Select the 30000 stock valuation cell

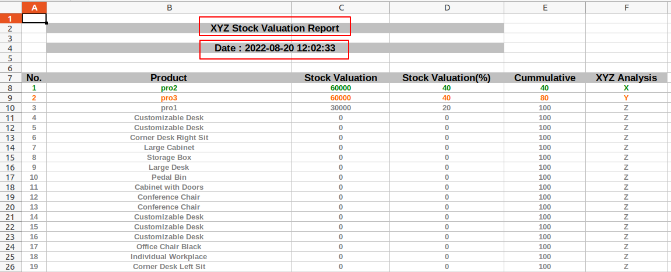[340, 108]
